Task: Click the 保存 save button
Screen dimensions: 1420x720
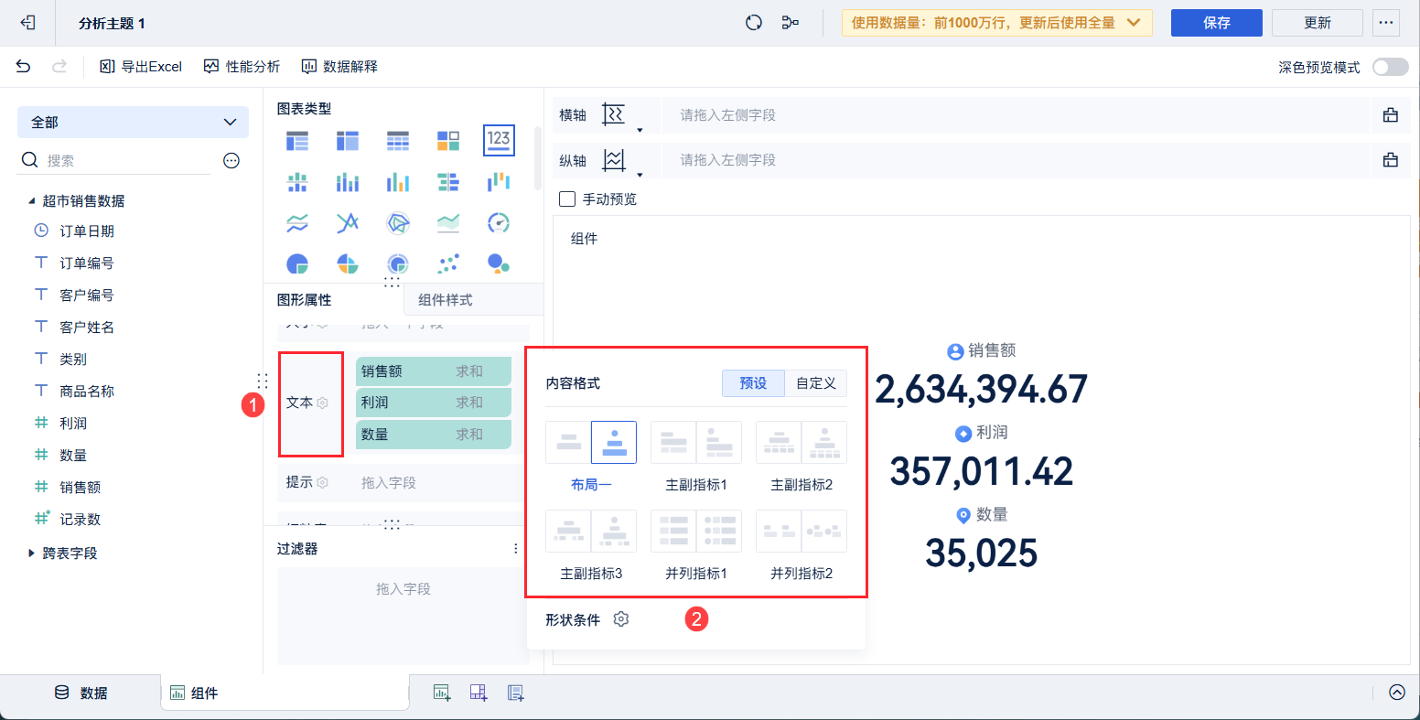Action: 1217,23
